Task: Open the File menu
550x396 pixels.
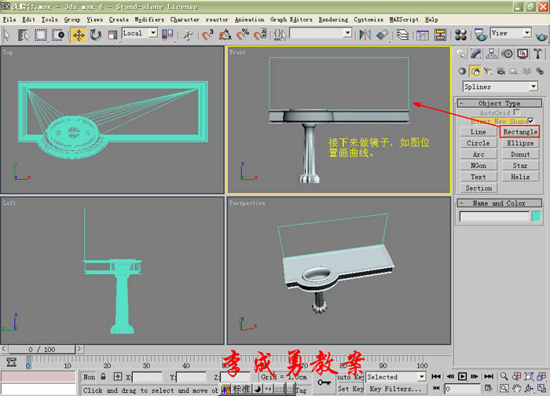Action: click(x=9, y=20)
